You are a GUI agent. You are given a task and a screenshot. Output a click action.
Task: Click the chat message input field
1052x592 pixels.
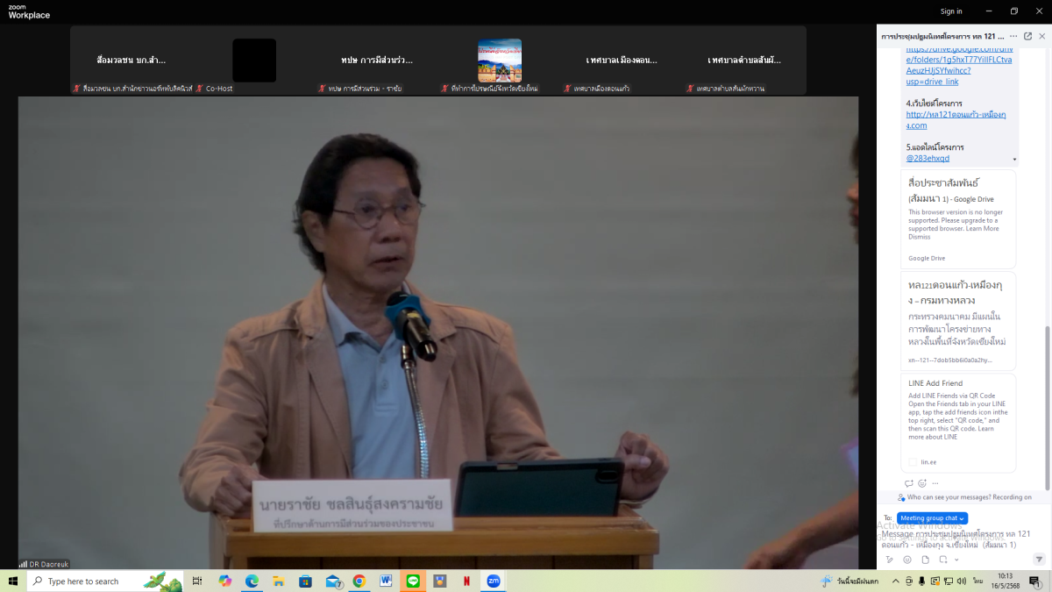point(956,539)
